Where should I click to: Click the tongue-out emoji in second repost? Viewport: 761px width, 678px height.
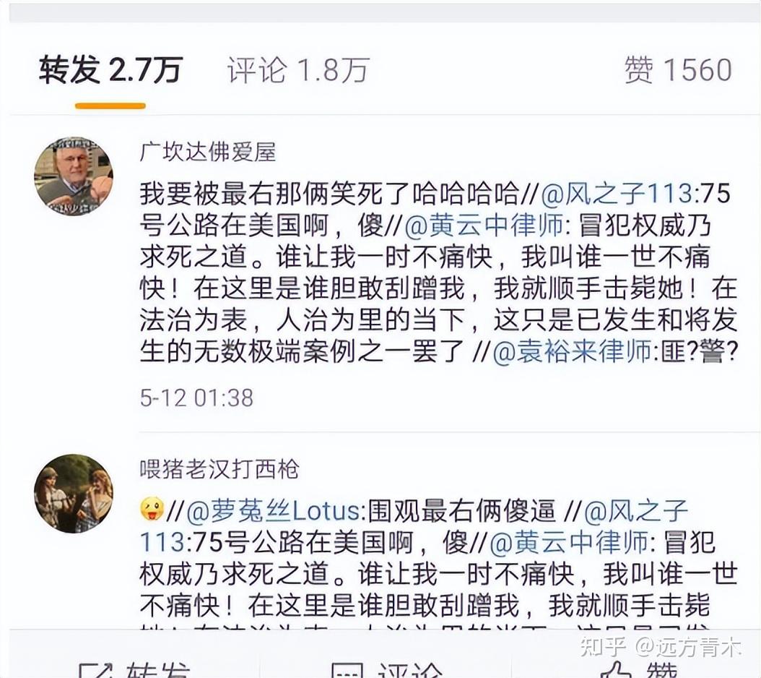pyautogui.click(x=152, y=510)
